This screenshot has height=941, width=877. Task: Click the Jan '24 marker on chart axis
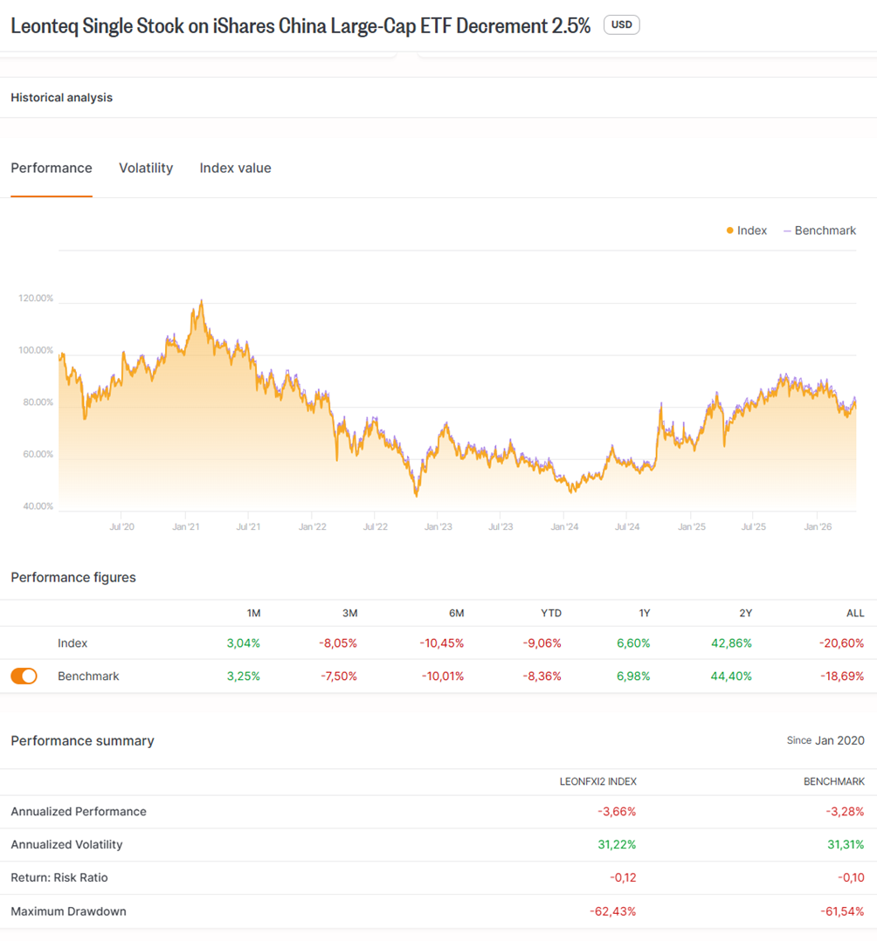(x=564, y=527)
